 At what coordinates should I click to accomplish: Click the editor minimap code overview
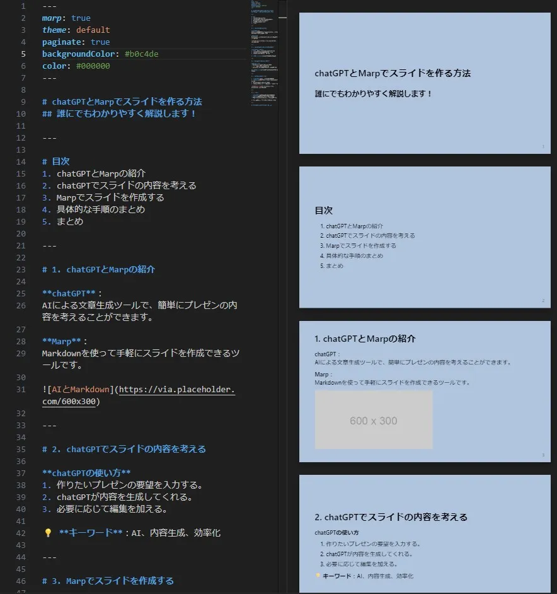coord(264,53)
